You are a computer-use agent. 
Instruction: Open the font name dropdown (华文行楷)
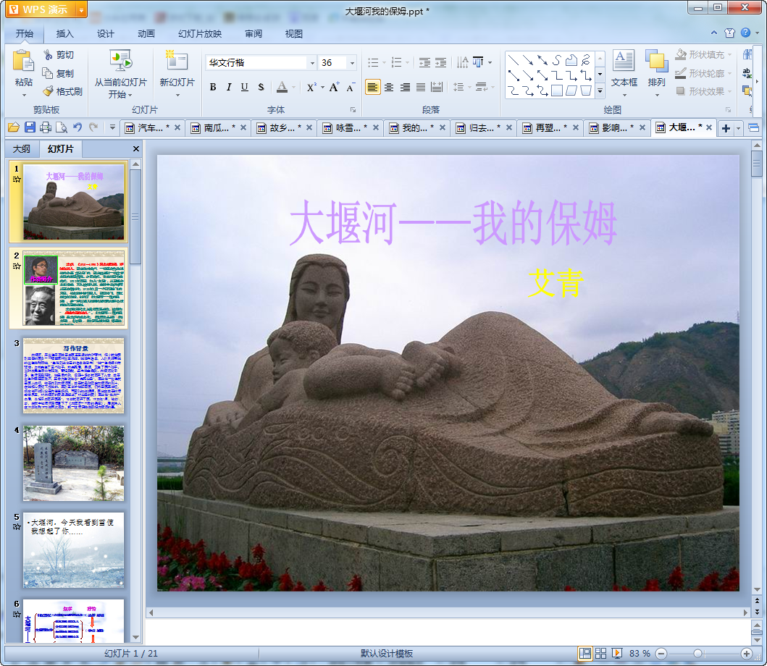[312, 62]
